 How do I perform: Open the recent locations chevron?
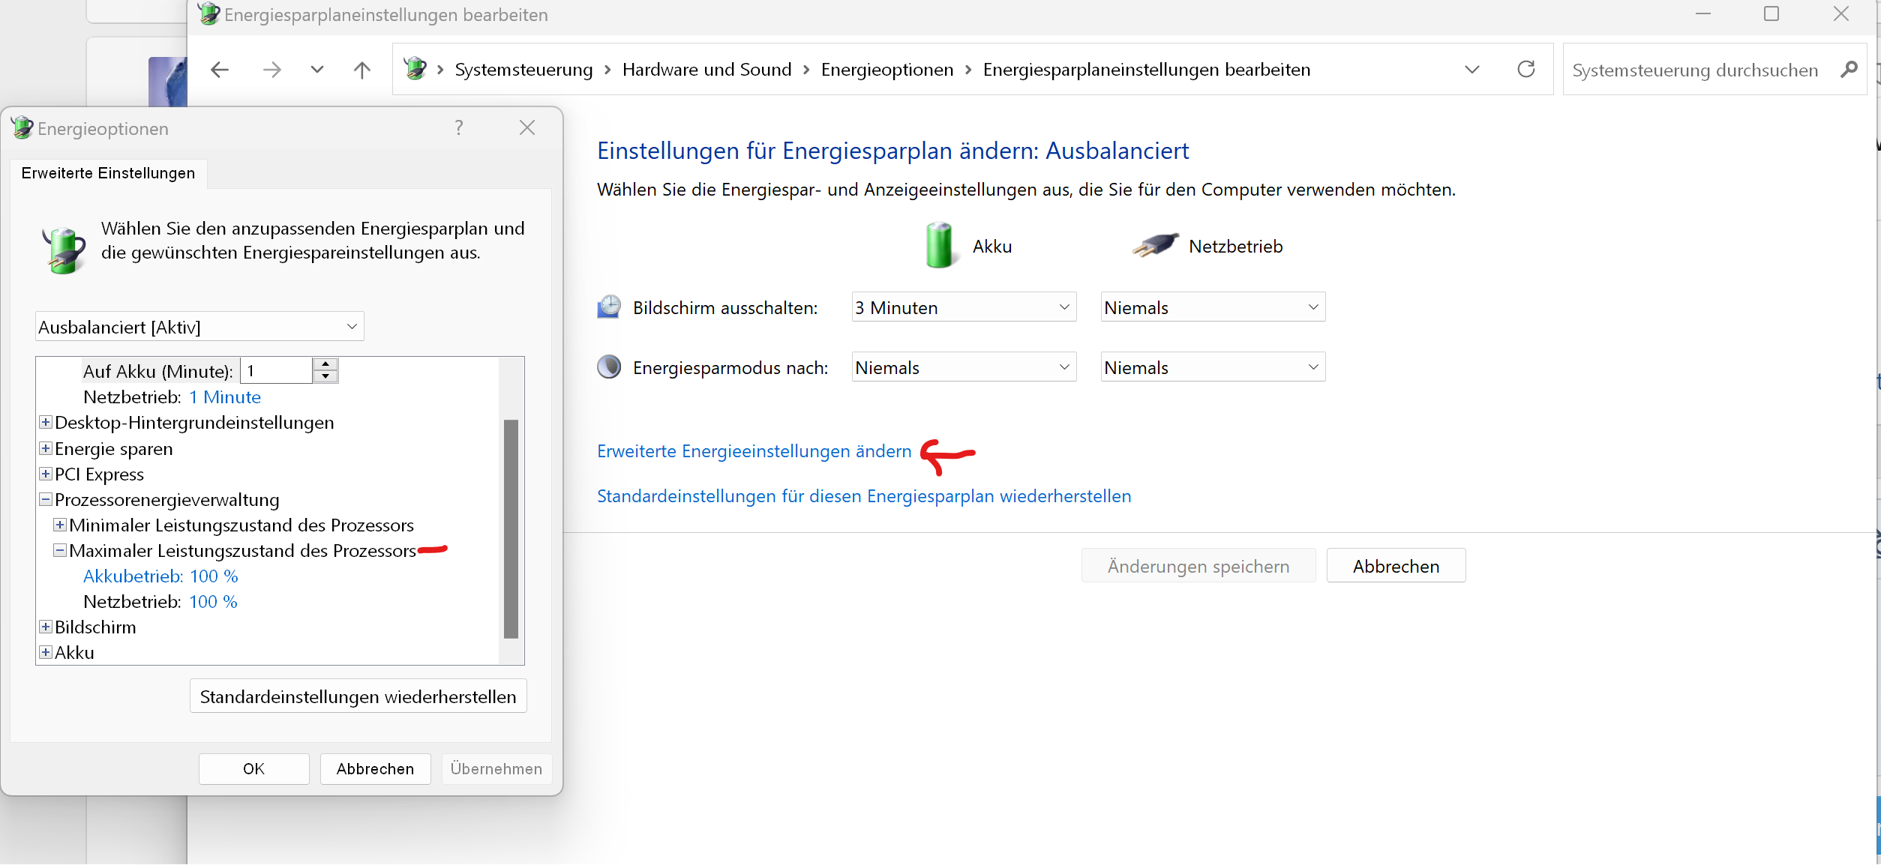point(317,70)
